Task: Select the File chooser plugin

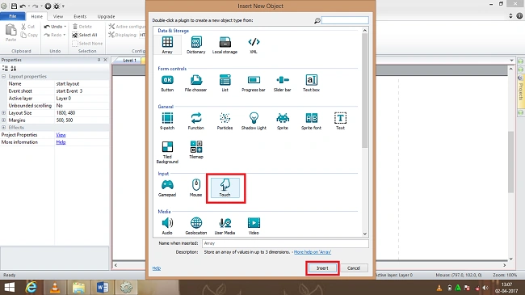Action: tap(196, 83)
